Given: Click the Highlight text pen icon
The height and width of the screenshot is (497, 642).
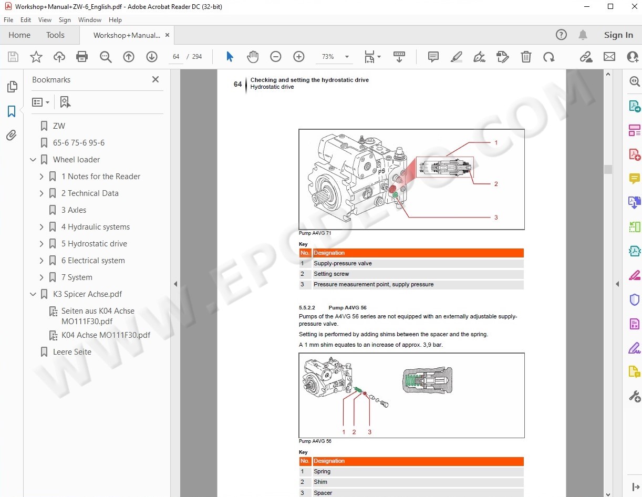Looking at the screenshot, I should pos(456,57).
